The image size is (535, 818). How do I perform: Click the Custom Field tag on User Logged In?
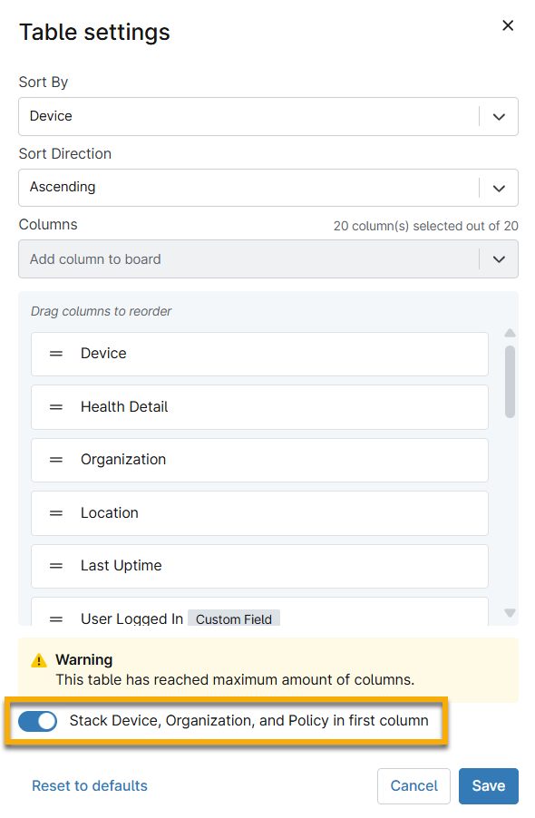(x=234, y=618)
